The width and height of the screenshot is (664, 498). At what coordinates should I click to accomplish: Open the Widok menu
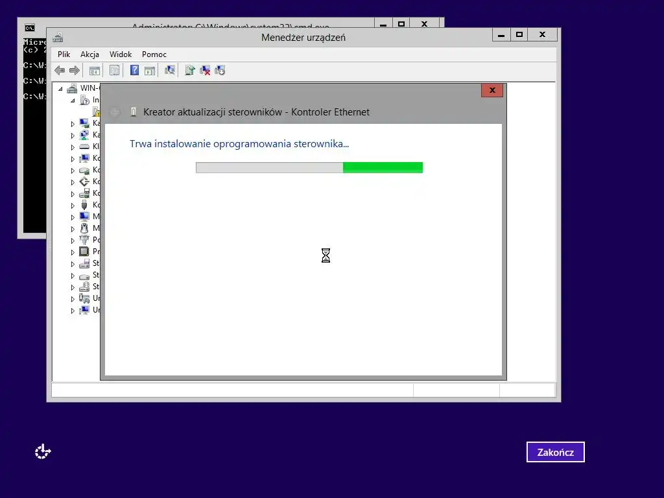(121, 54)
